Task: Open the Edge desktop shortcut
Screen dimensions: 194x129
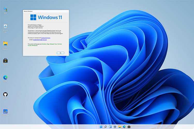Action: tap(5, 77)
